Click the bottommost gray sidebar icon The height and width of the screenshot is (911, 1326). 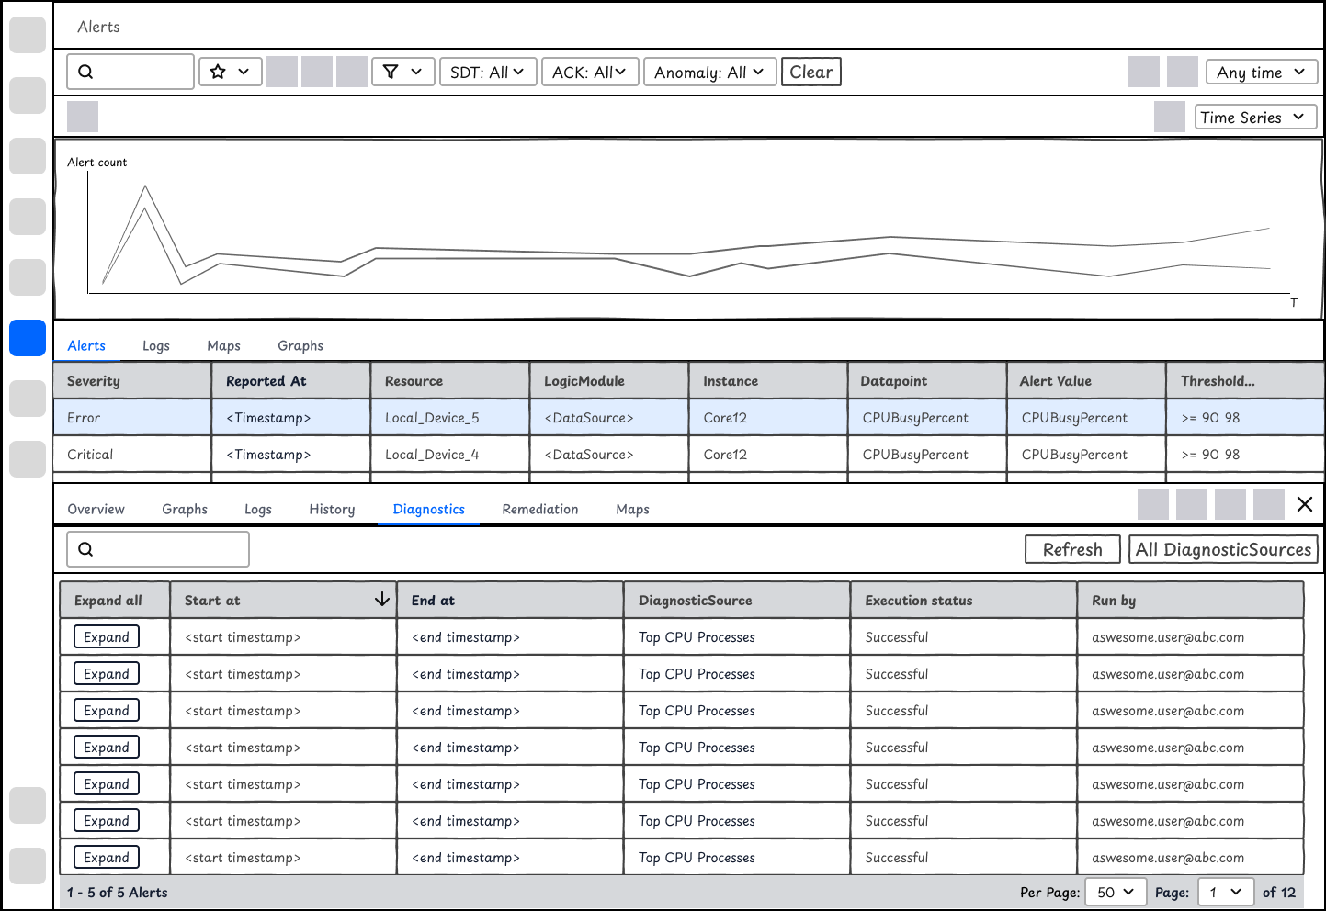tap(28, 866)
